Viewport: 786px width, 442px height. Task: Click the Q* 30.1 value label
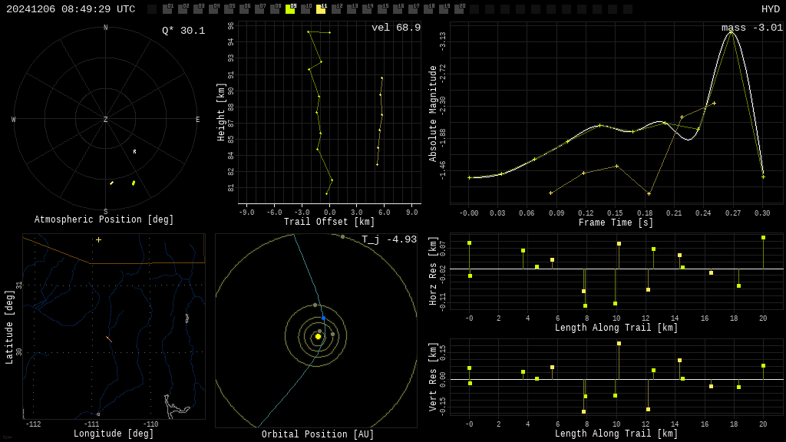point(183,31)
